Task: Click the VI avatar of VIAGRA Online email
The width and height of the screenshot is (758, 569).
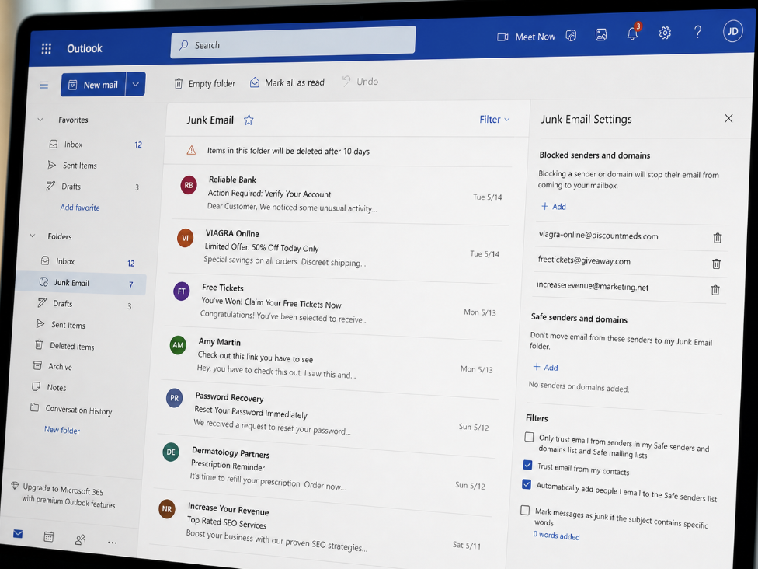Action: [x=185, y=238]
